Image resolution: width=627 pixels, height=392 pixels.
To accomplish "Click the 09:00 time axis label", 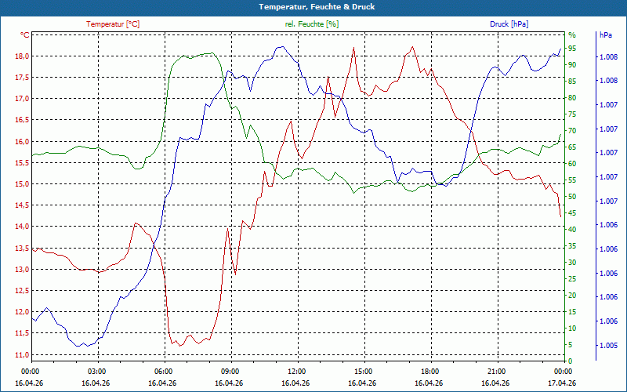I will tap(229, 371).
